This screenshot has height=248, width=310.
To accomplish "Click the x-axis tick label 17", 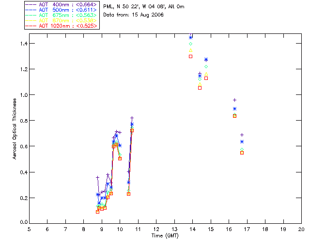I will coord(247,229).
